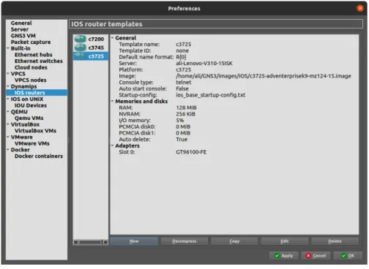The width and height of the screenshot is (369, 269).
Task: Open the VirtualBox VMs page
Action: pyautogui.click(x=35, y=131)
